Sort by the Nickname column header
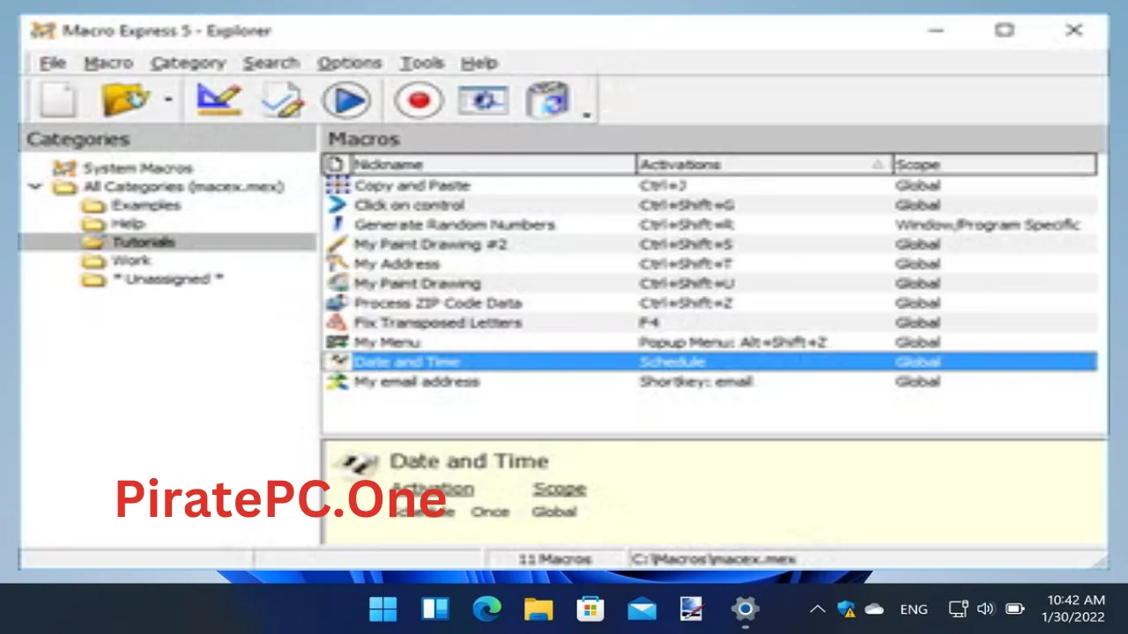Image resolution: width=1128 pixels, height=634 pixels. coord(492,165)
